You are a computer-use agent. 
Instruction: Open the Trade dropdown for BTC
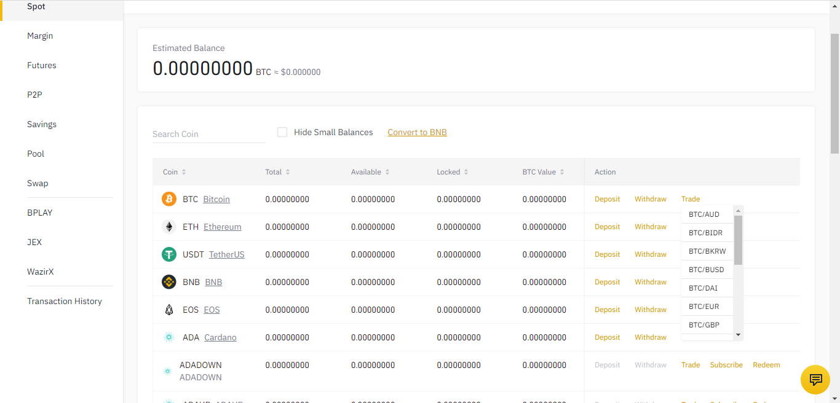(691, 199)
